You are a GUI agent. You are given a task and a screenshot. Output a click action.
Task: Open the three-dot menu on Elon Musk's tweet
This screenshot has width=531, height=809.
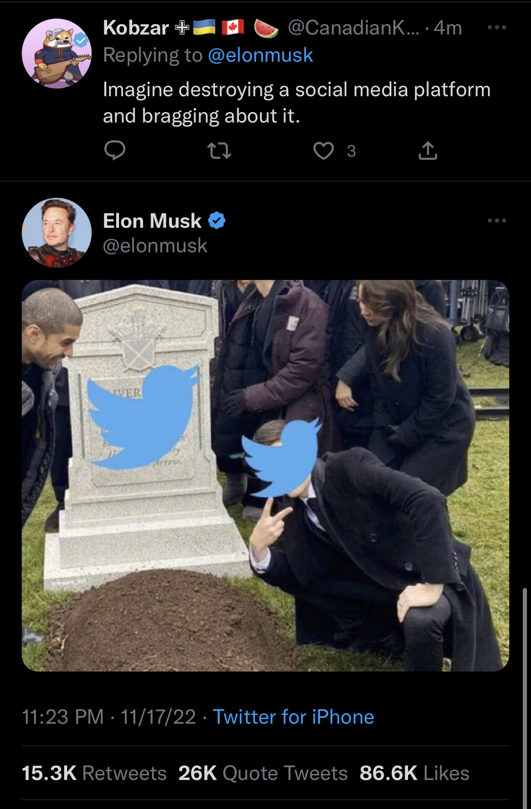coord(497,221)
